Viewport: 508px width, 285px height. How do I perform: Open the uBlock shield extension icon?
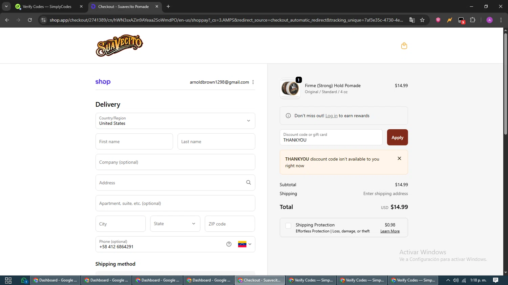pyautogui.click(x=438, y=20)
